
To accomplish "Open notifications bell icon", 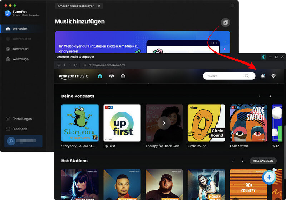I will pos(263,76).
